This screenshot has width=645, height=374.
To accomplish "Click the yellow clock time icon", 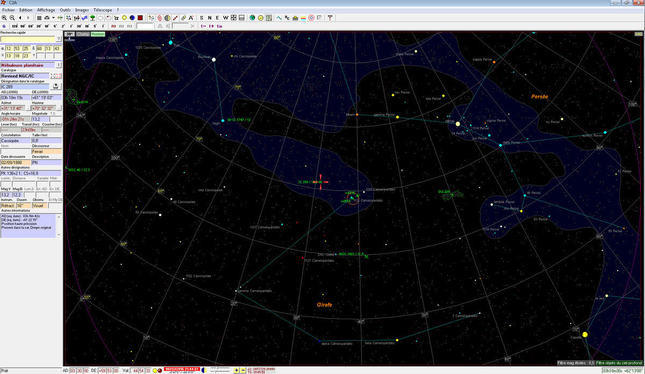I will tap(261, 18).
